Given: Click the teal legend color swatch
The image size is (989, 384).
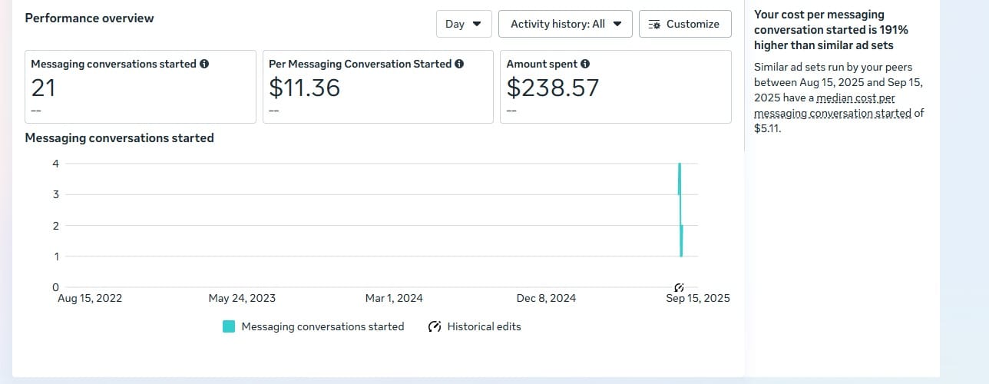Looking at the screenshot, I should [x=229, y=326].
